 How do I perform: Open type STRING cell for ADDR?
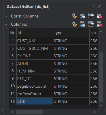[71, 63]
